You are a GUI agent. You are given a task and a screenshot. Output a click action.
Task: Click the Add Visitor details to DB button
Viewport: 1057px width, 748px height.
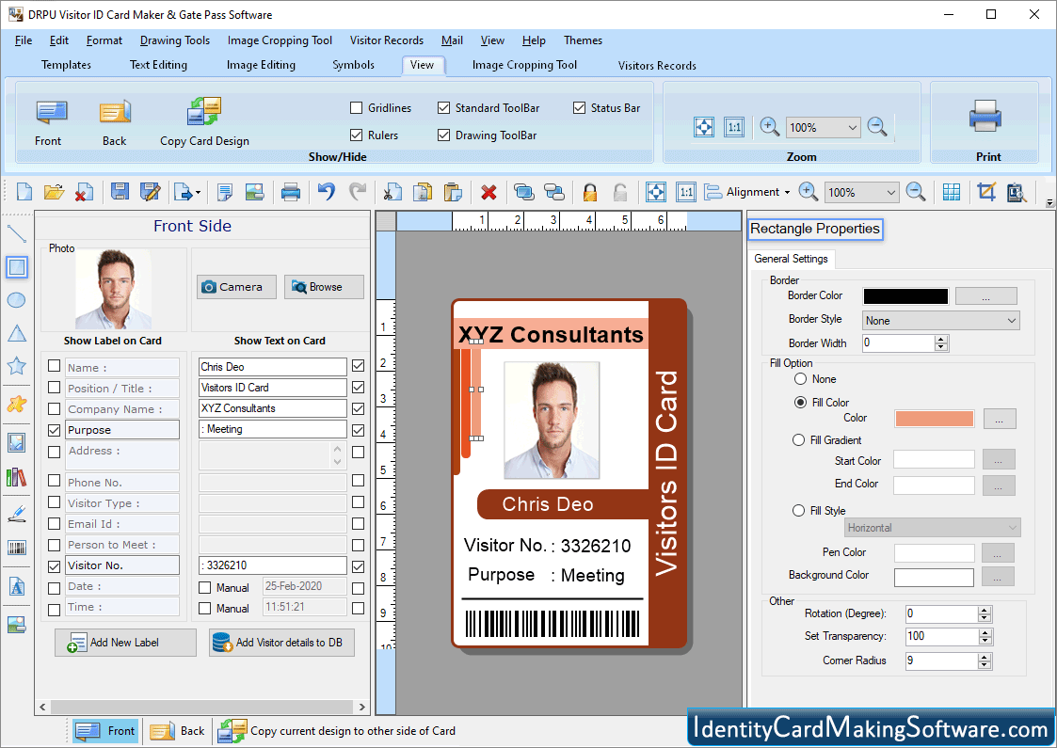280,642
